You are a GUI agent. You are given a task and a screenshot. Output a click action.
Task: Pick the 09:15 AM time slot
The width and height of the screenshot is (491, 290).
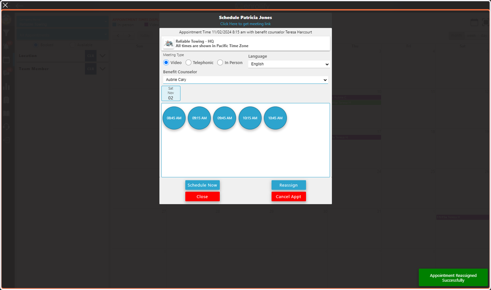coord(199,118)
